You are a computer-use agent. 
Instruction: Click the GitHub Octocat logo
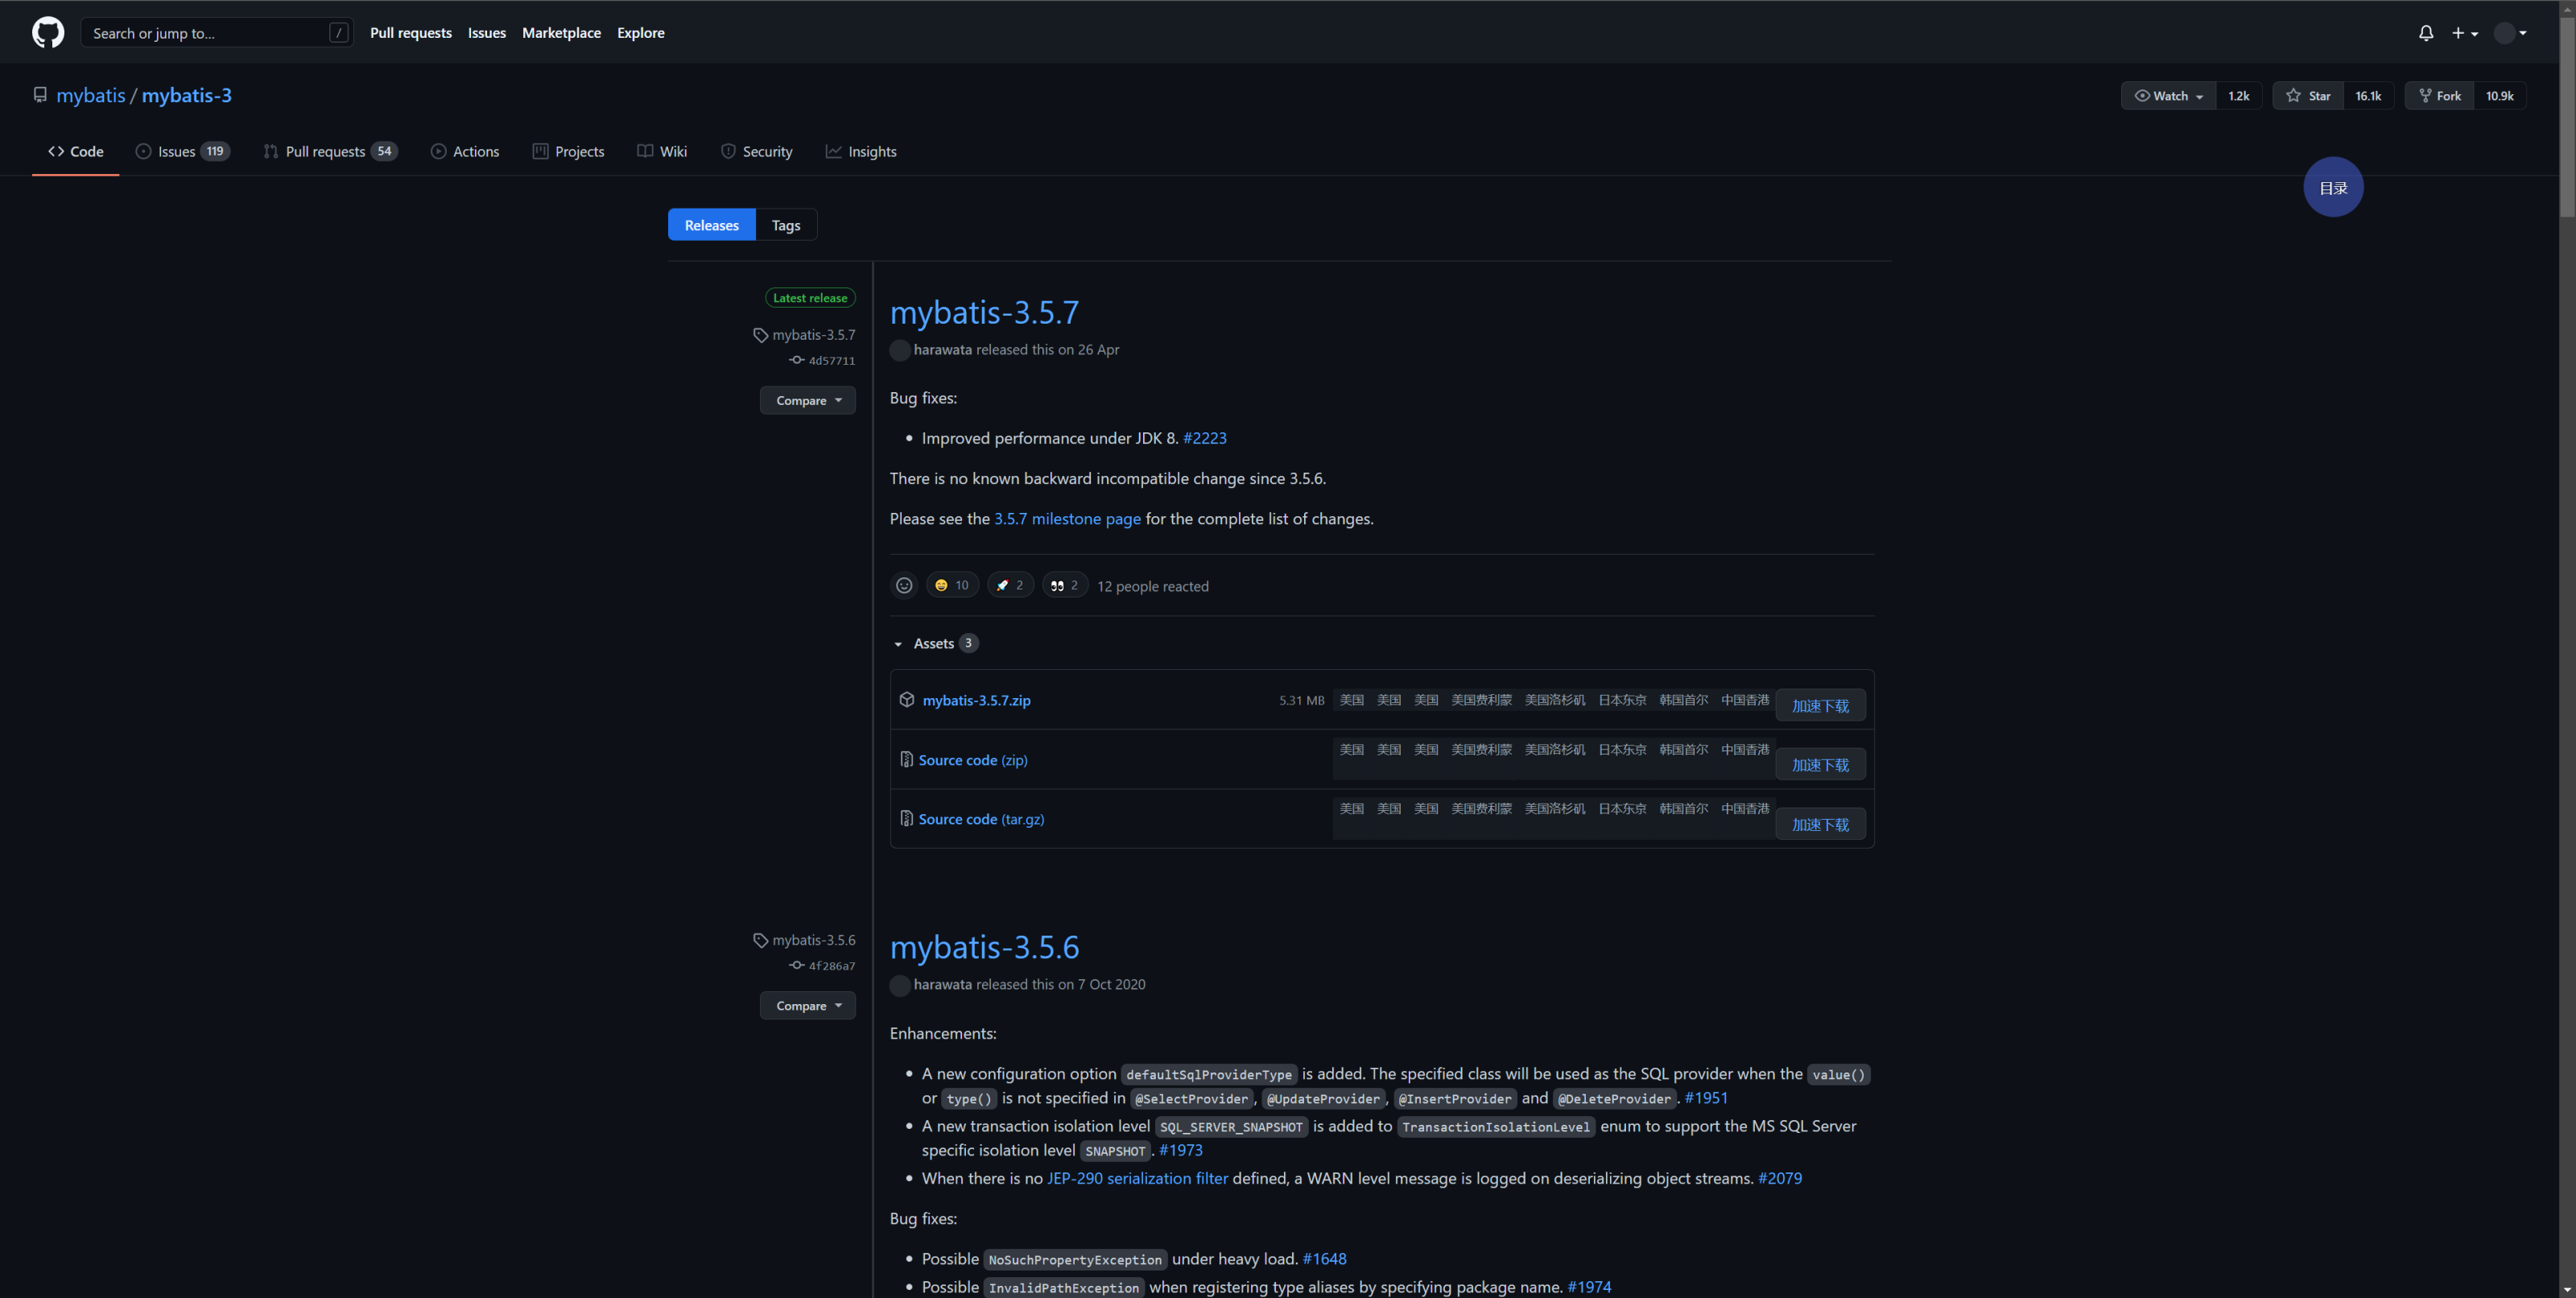[x=48, y=32]
